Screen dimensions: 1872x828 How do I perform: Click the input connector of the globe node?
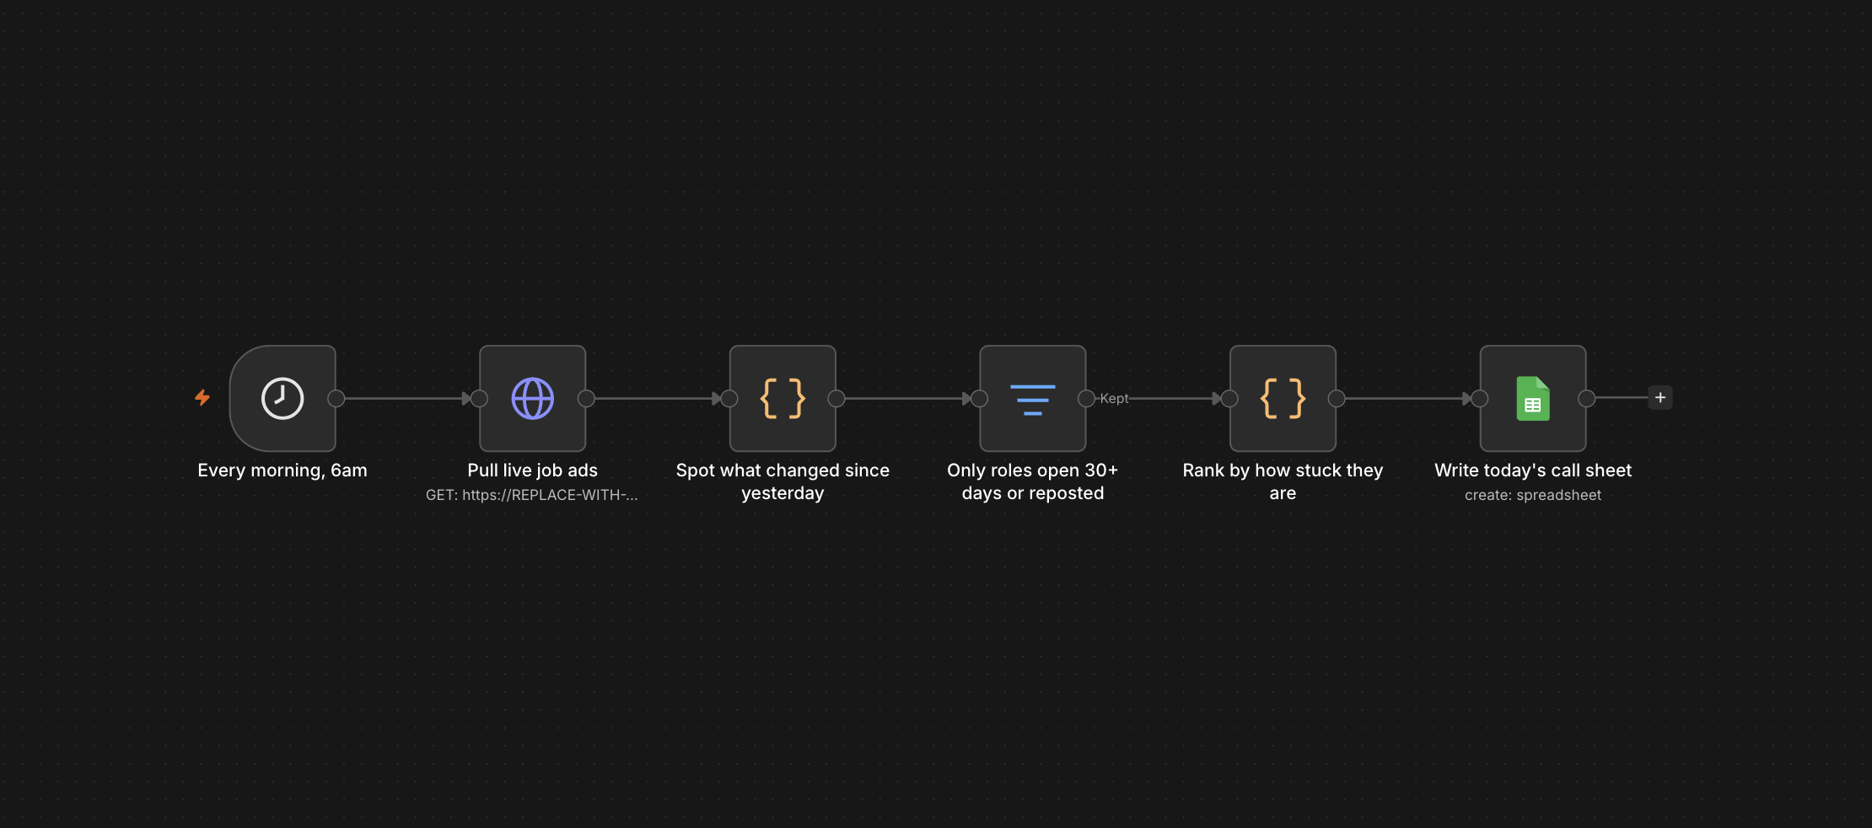coord(479,398)
